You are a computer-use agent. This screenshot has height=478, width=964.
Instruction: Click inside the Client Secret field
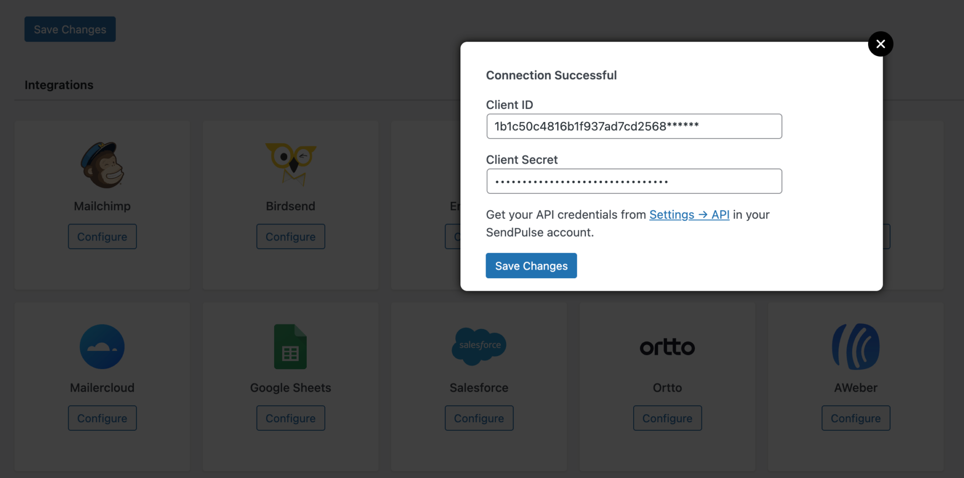click(x=634, y=181)
